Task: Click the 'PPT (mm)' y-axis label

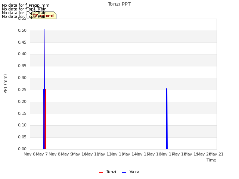Action: pos(5,84)
